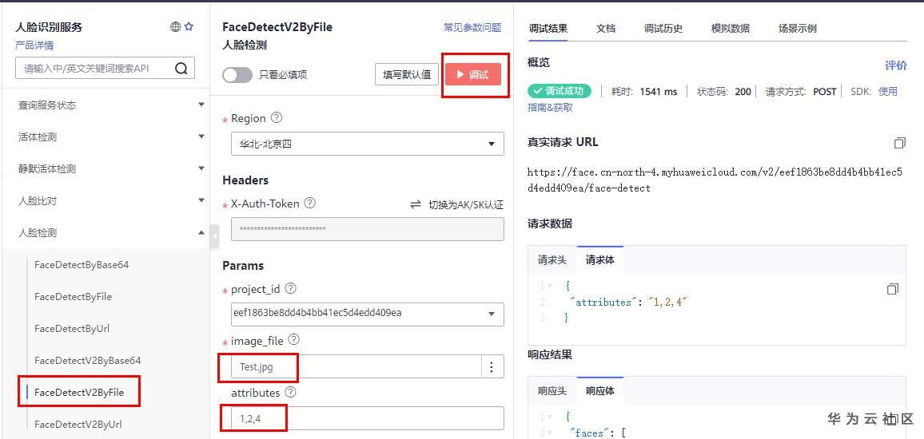Screen dimensions: 924x439
Task: Click status code value 200
Action: pos(743,92)
